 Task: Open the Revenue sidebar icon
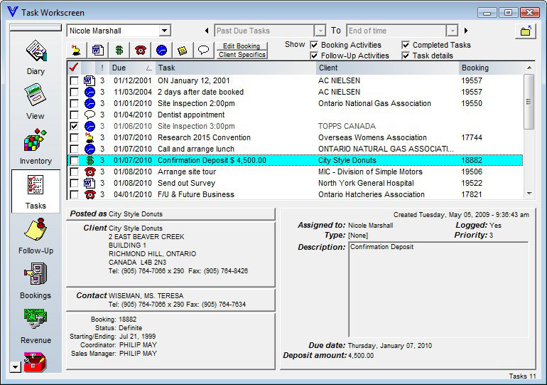36,325
